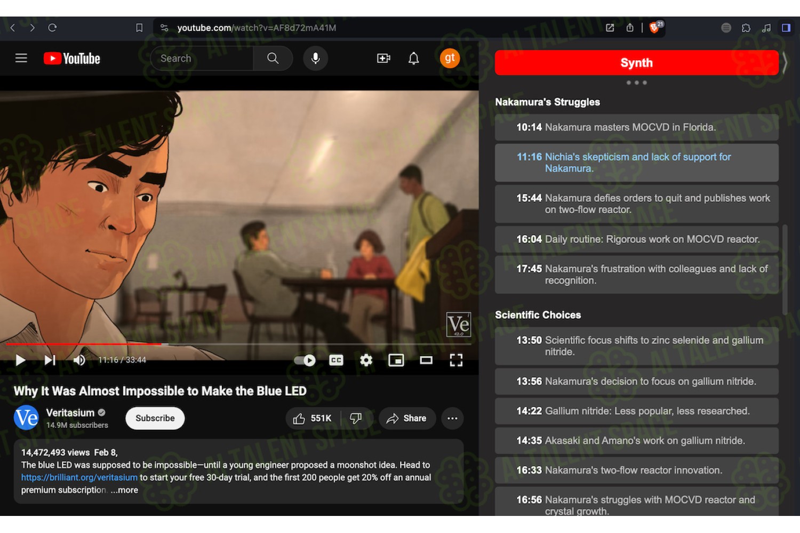This screenshot has height=533, width=800.
Task: Like the video (551K)
Action: click(313, 418)
